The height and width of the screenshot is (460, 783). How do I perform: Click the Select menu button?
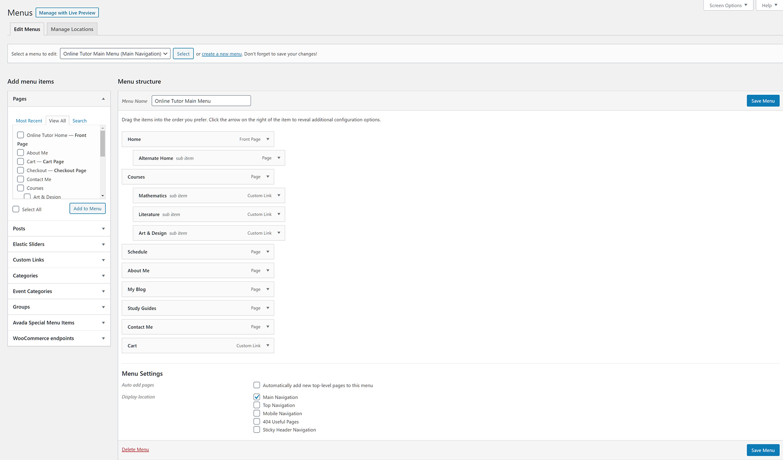183,54
